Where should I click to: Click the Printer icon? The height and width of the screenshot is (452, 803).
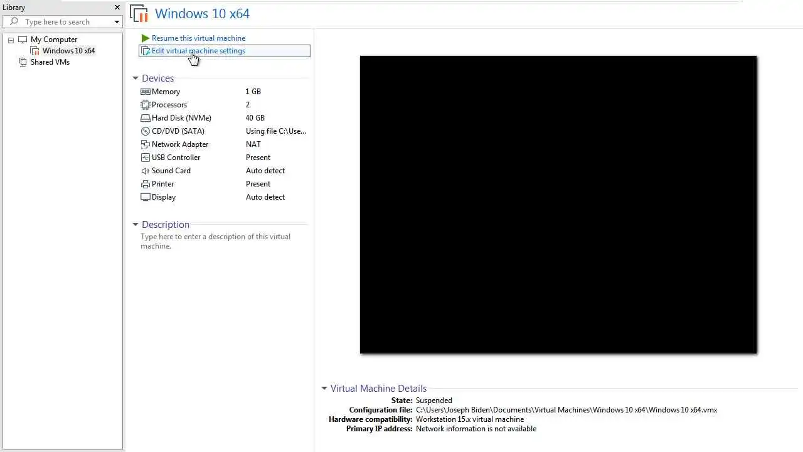[146, 184]
